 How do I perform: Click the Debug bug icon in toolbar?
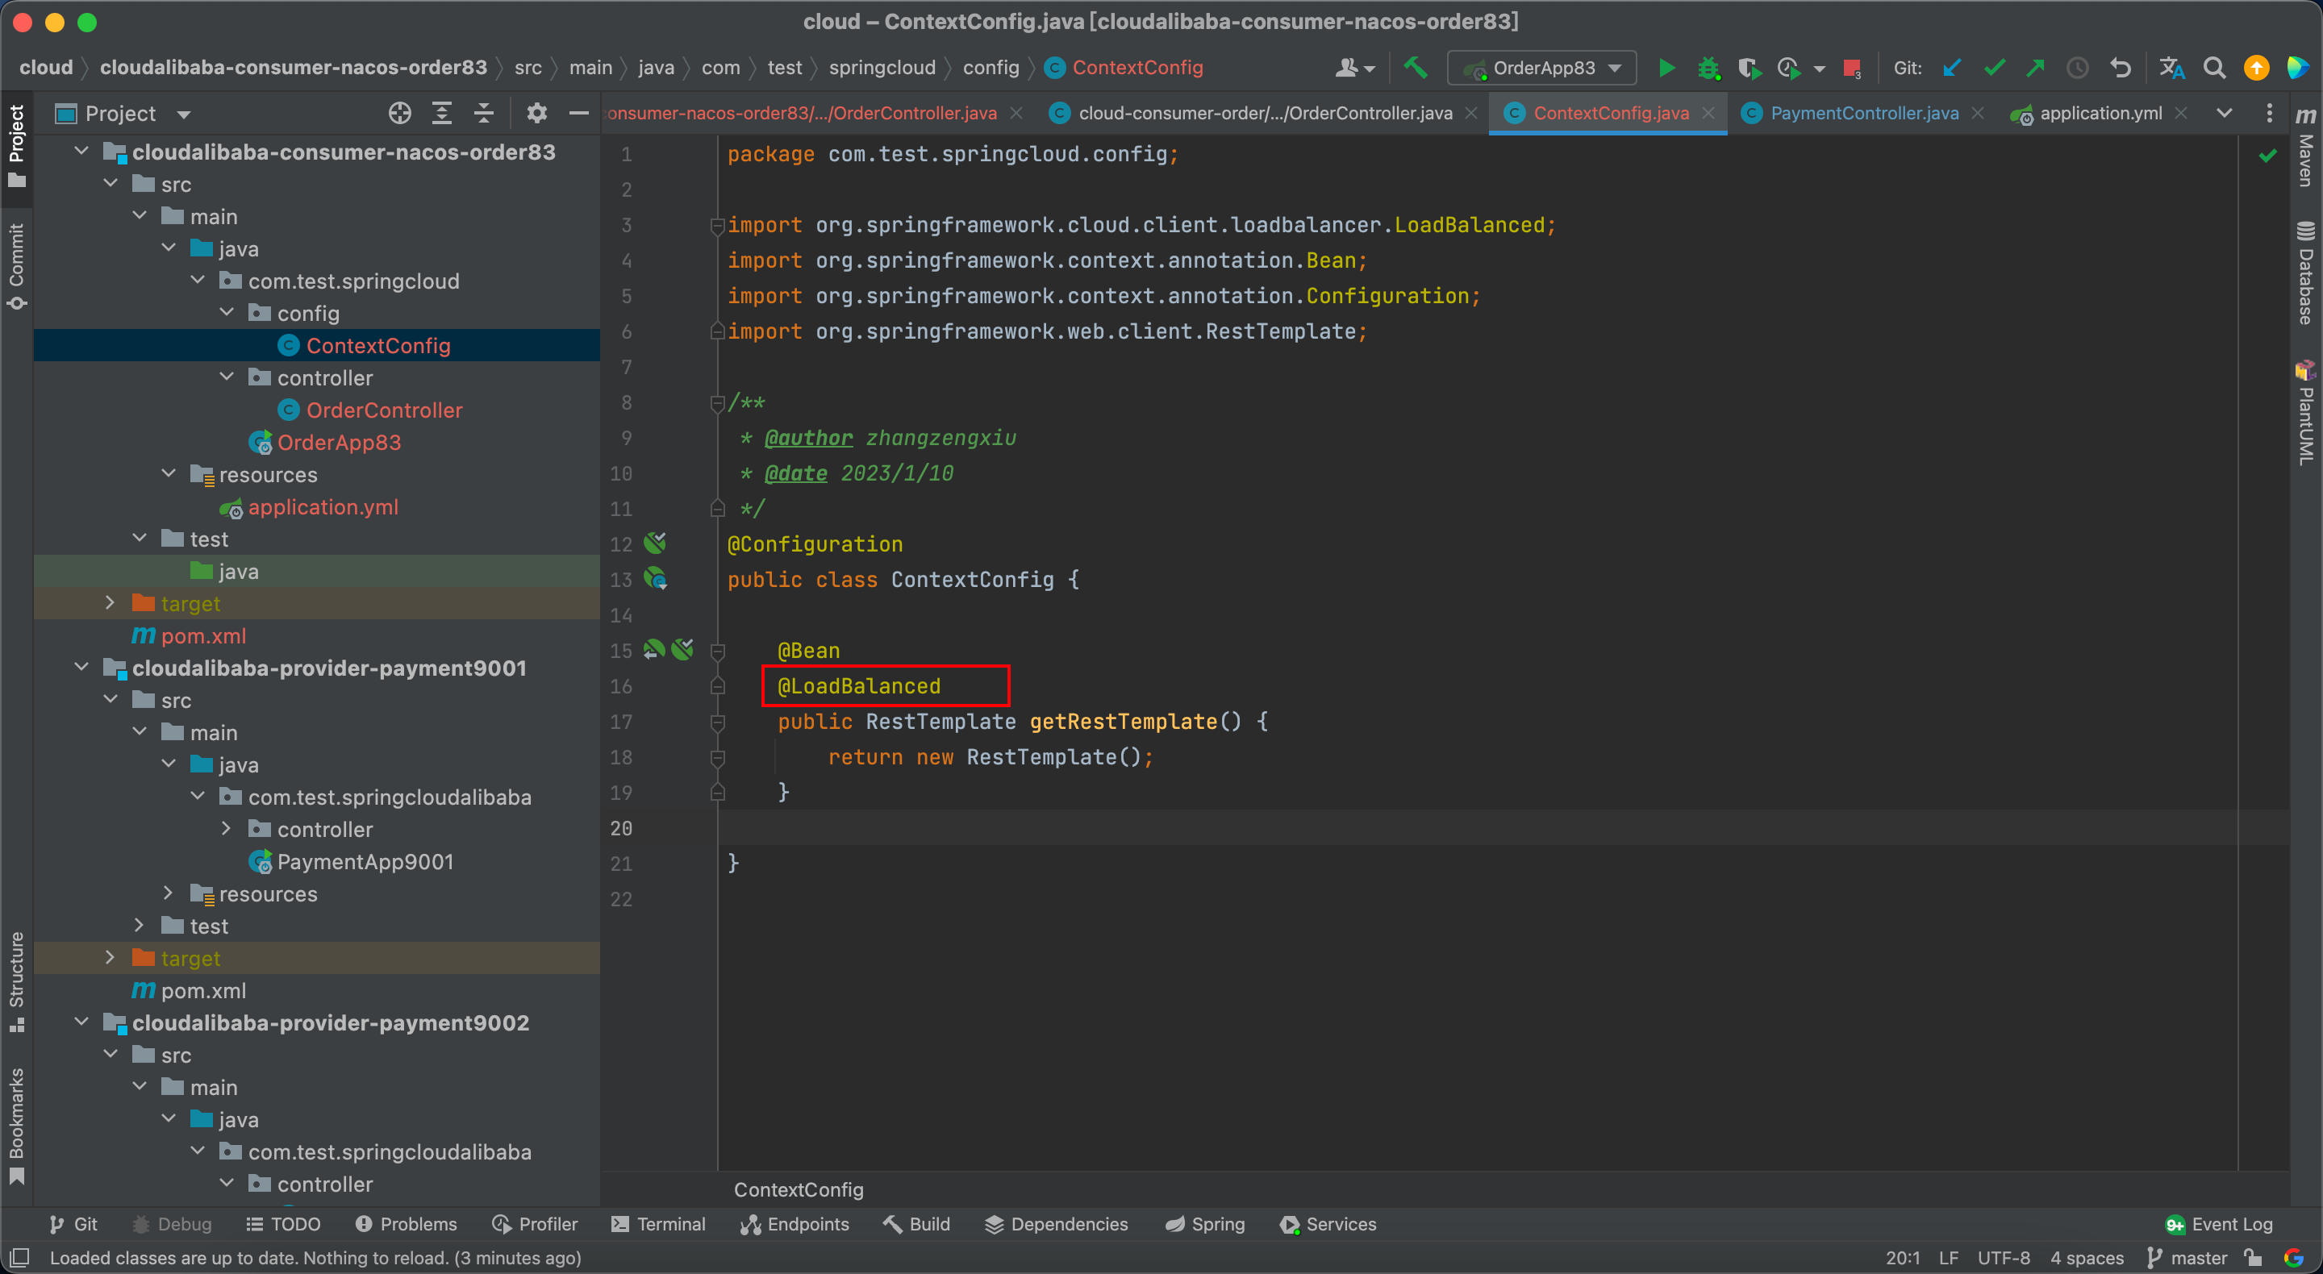1708,68
